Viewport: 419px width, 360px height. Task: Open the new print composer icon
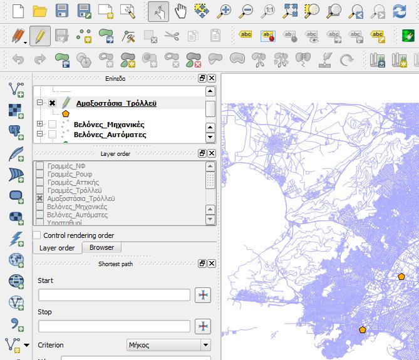point(106,11)
